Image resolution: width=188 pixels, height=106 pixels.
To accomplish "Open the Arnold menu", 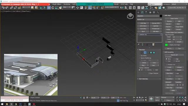I will [116, 4].
